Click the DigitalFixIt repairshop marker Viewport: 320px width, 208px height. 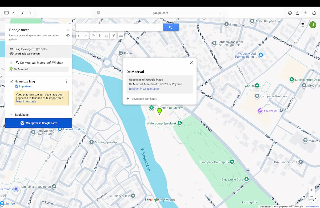point(54,186)
